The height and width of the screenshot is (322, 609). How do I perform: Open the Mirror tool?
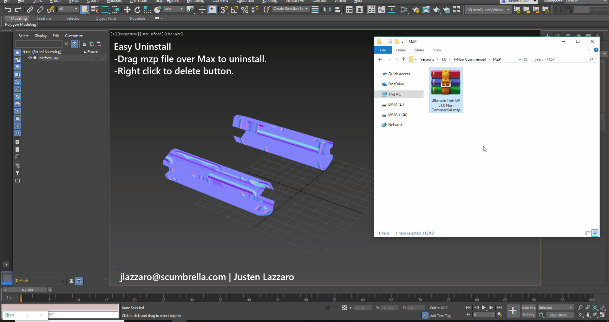[x=327, y=10]
